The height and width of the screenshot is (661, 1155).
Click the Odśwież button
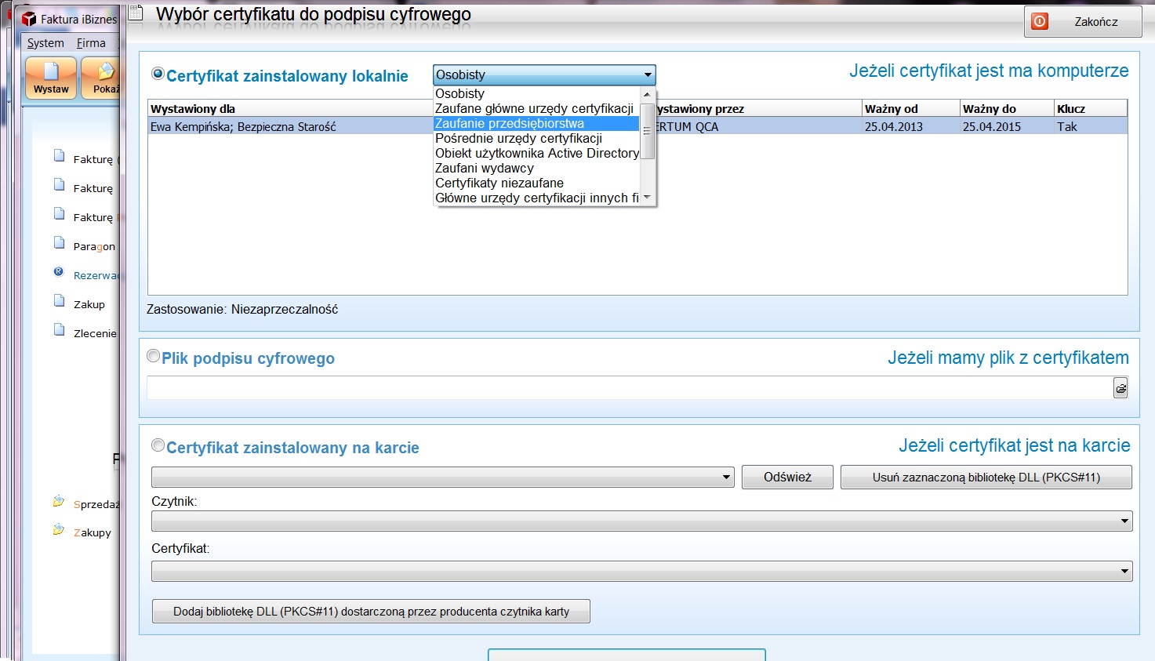coord(787,477)
